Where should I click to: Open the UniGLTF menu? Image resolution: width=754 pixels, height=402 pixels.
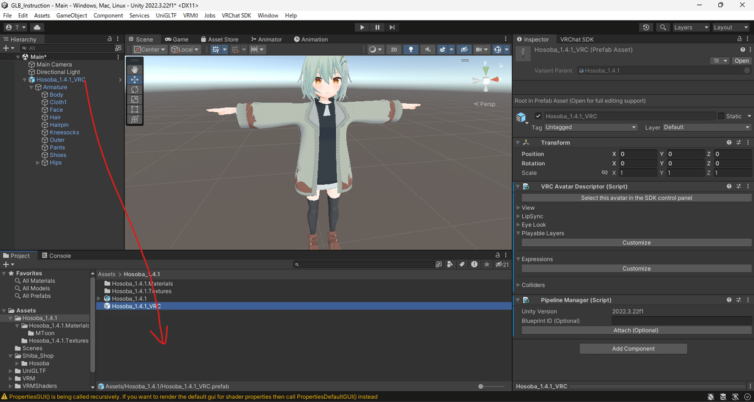(x=166, y=15)
